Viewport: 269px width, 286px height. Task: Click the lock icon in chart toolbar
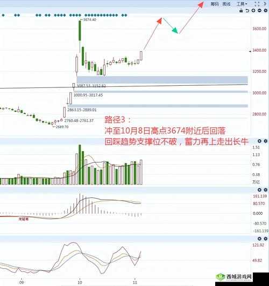point(241,11)
